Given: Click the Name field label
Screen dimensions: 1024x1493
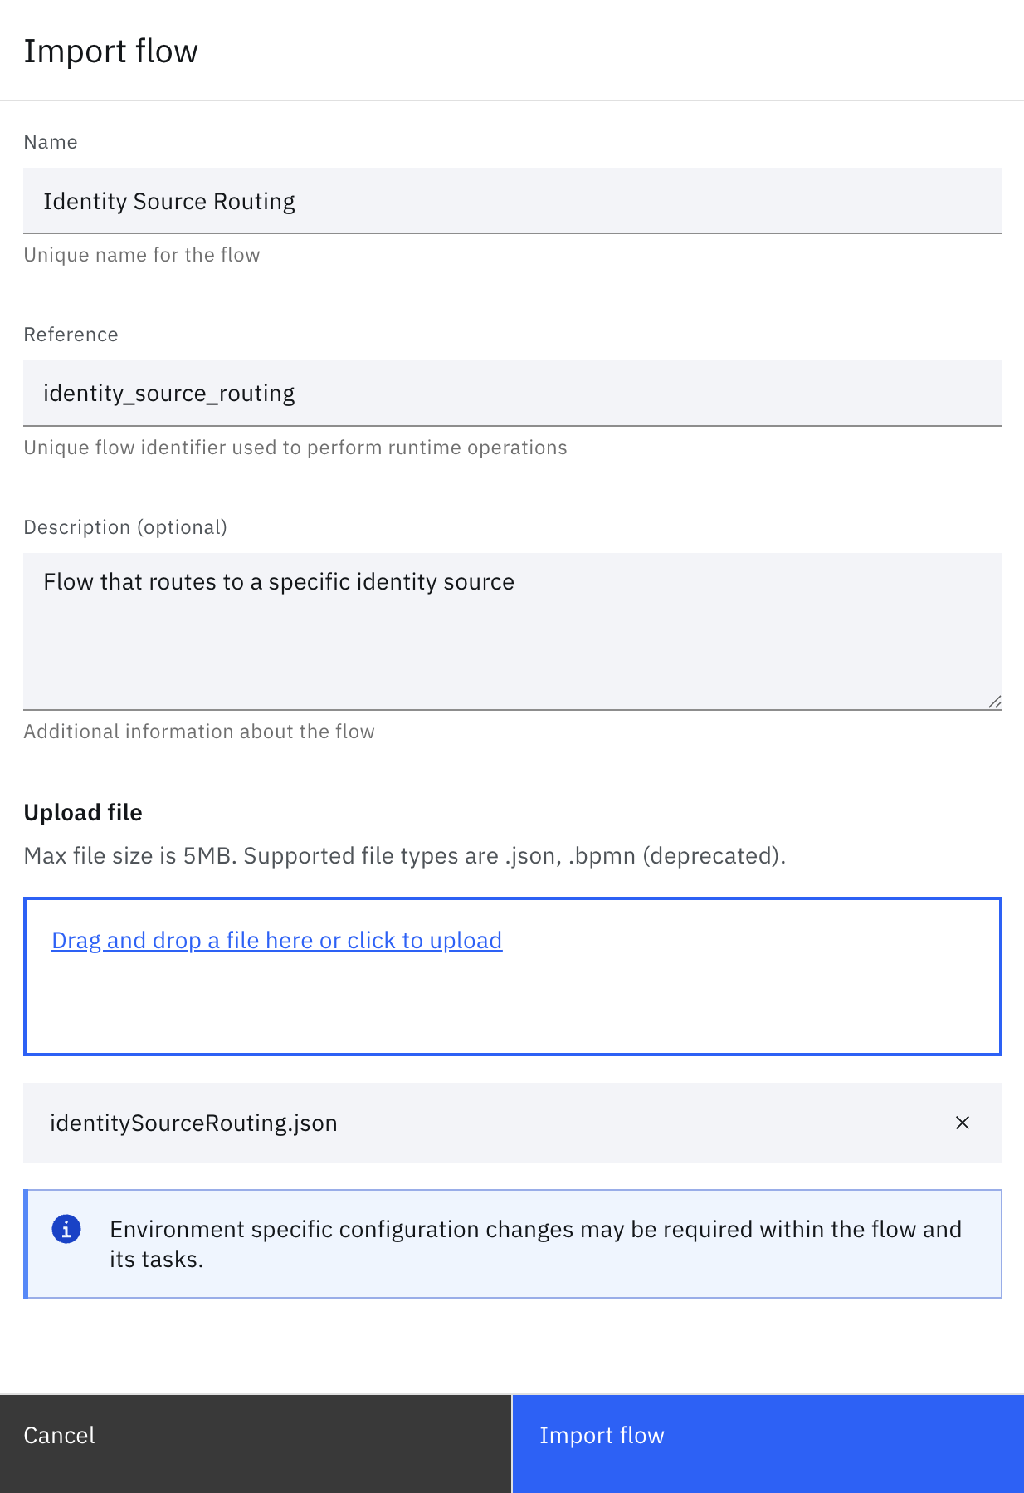Looking at the screenshot, I should point(51,142).
